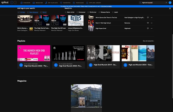
Task: Select Label search option
Action: pos(115,12)
